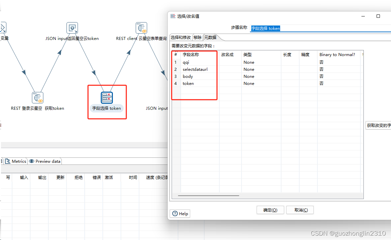Screen dimensions: 391x240
Task: Open the 类型 dropdown for the qqi row
Action: pyautogui.click(x=261, y=62)
